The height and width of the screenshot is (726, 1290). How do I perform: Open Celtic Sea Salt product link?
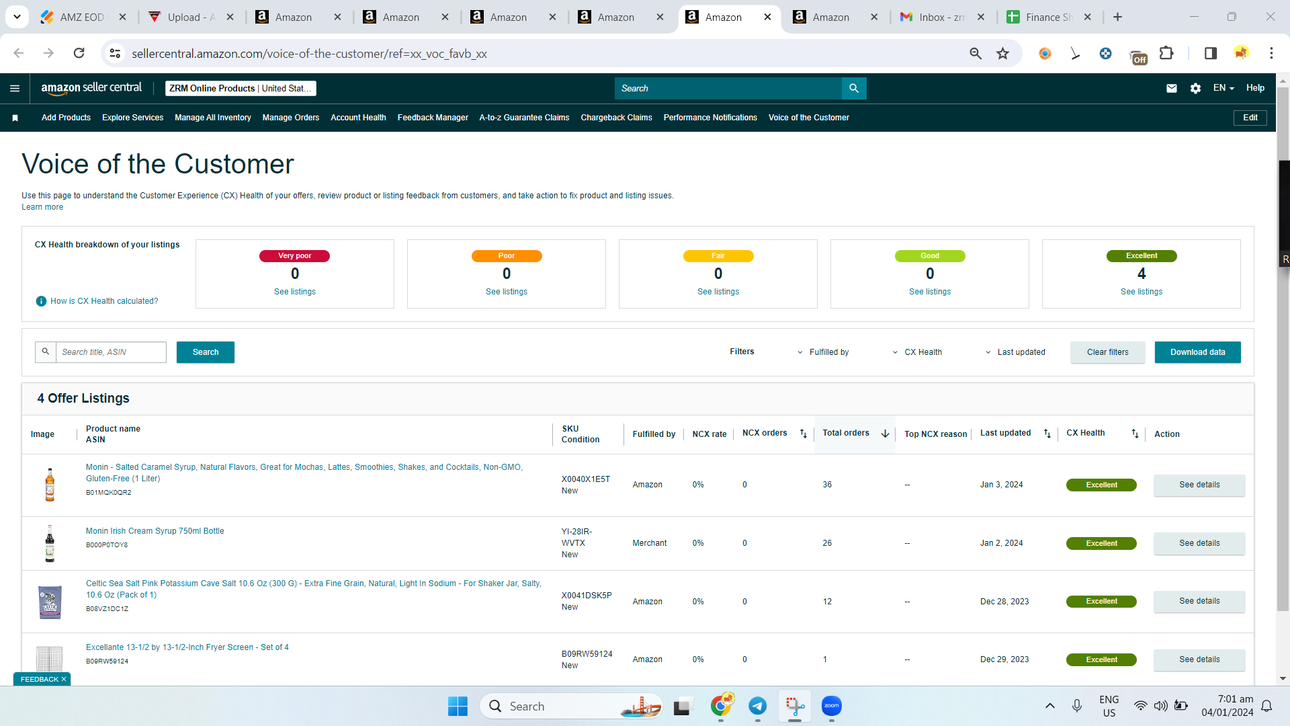pos(314,589)
